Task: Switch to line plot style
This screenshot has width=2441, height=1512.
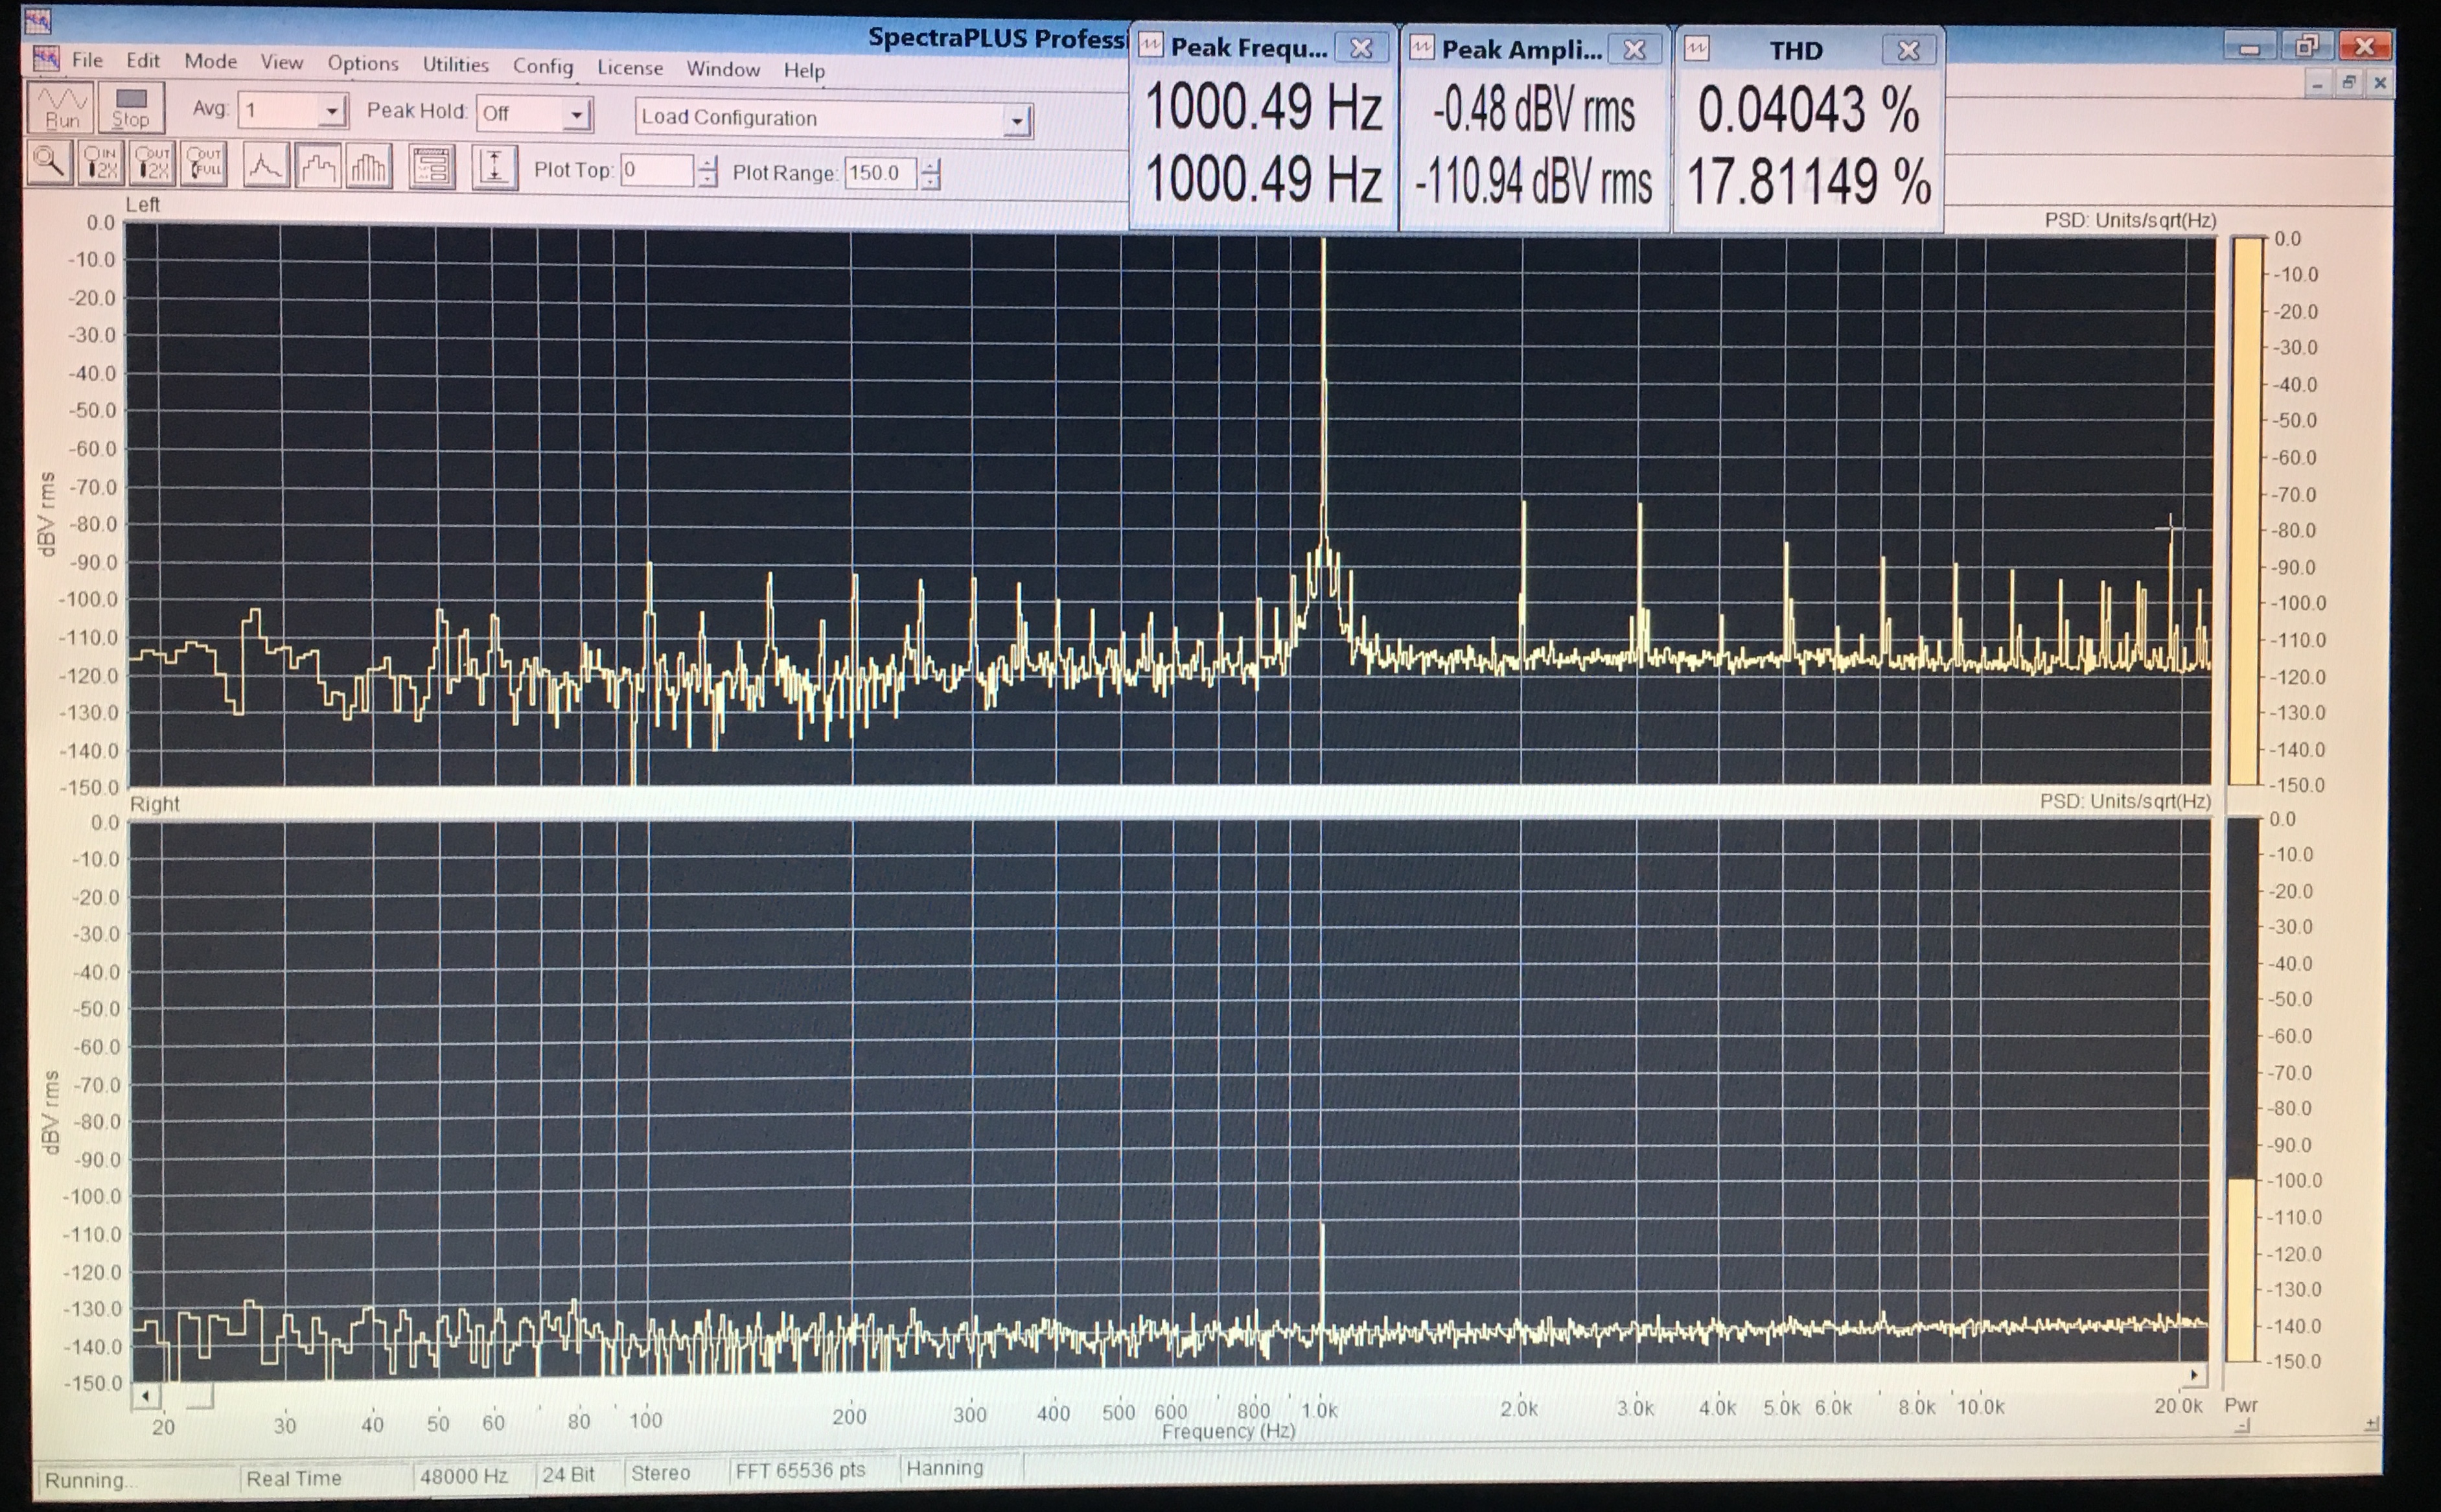Action: coord(266,166)
